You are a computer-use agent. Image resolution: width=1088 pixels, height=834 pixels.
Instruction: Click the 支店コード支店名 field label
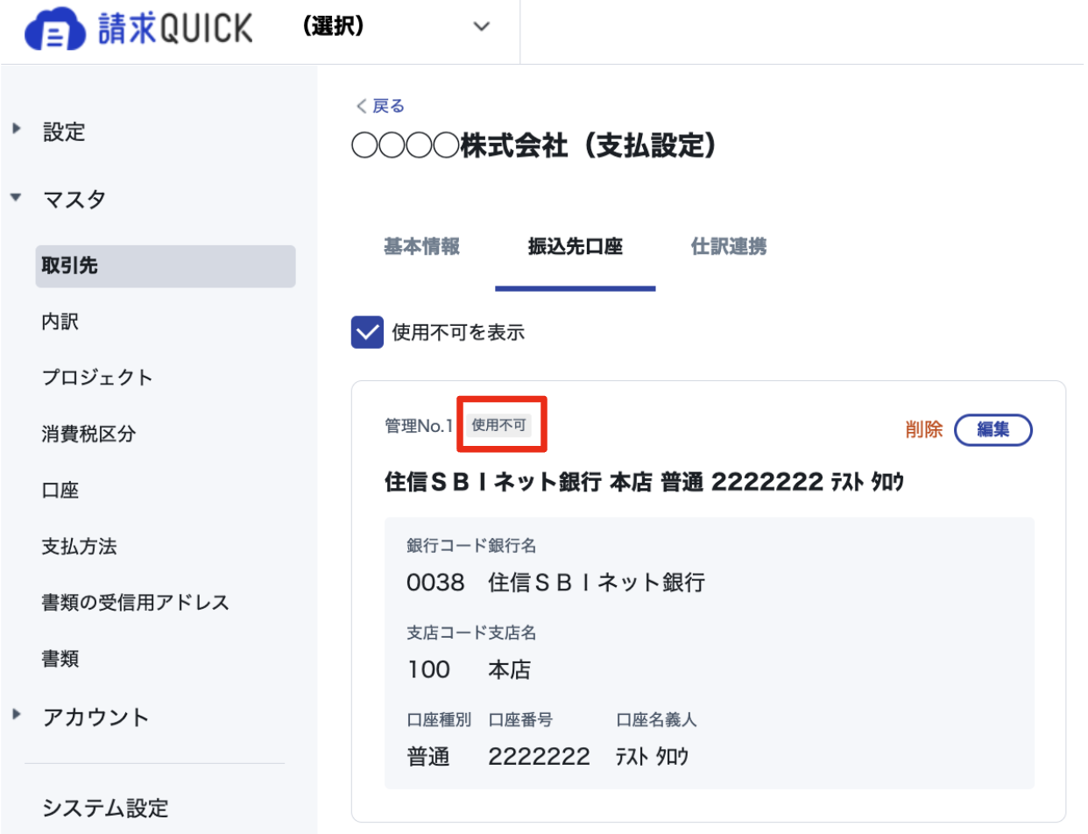click(x=472, y=633)
